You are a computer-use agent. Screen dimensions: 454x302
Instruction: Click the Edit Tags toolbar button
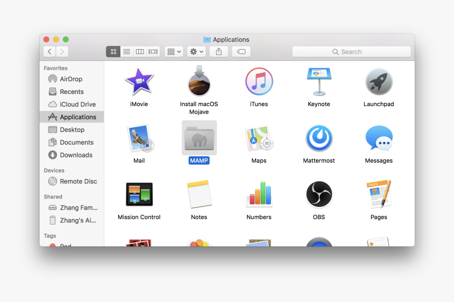(241, 52)
